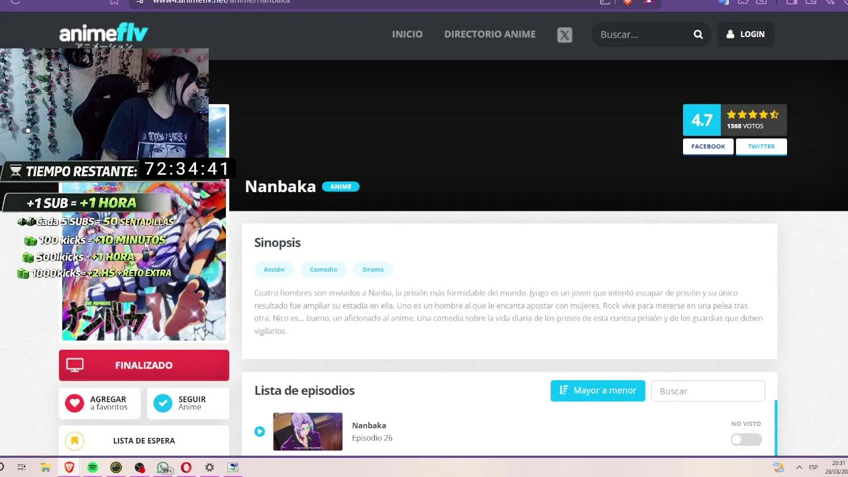Click the heart icon for Agregar a favoritos

pos(75,403)
